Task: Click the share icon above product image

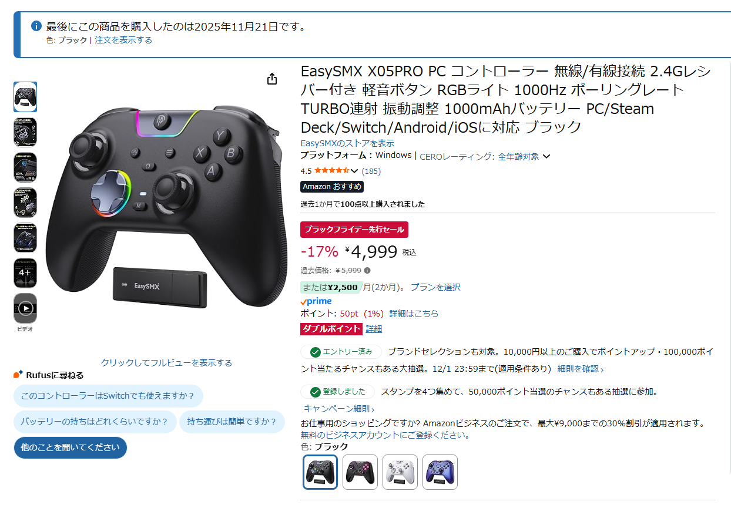Action: [271, 79]
